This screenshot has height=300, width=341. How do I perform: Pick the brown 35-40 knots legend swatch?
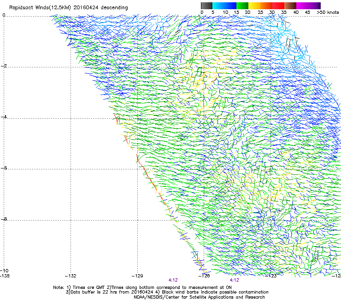click(x=290, y=6)
